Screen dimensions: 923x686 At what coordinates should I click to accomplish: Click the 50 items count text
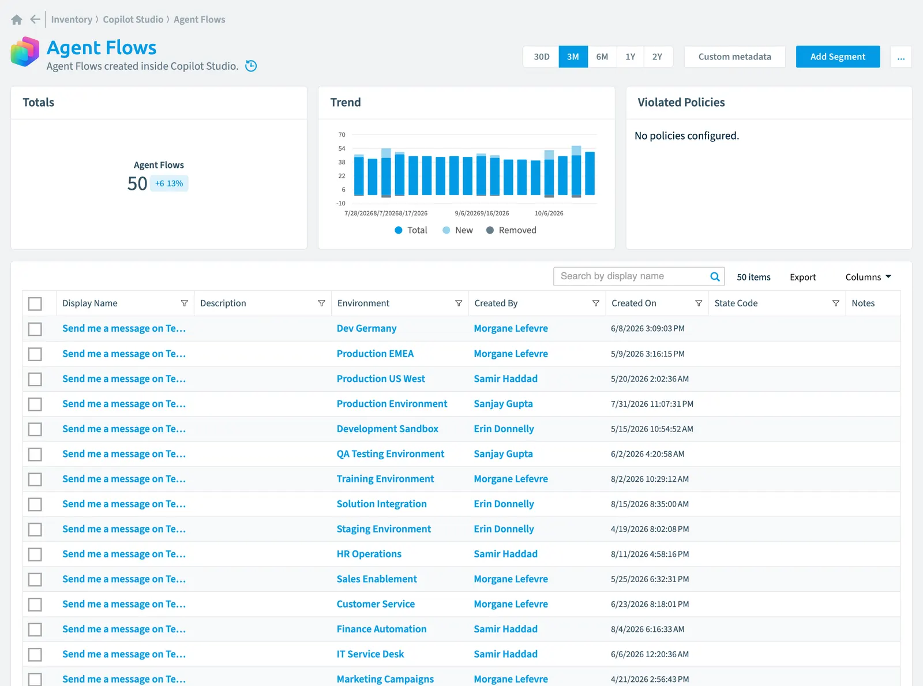coord(753,277)
